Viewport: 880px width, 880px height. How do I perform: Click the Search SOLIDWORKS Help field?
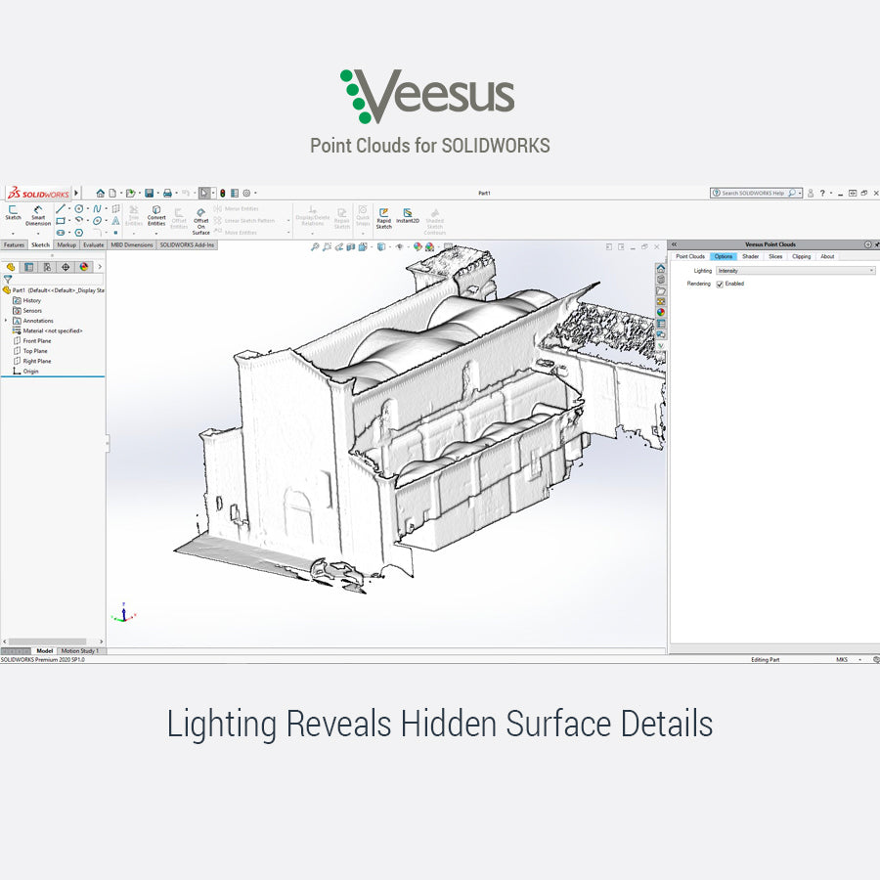[754, 193]
